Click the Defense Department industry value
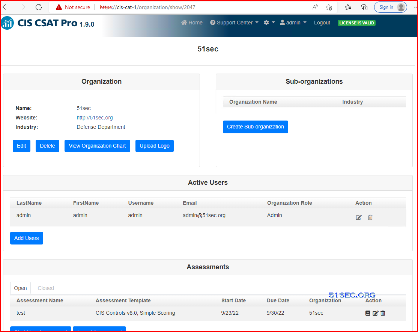Image resolution: width=418 pixels, height=332 pixels. pyautogui.click(x=101, y=127)
